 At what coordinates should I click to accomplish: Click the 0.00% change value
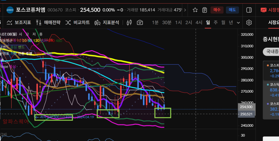tap(109, 10)
